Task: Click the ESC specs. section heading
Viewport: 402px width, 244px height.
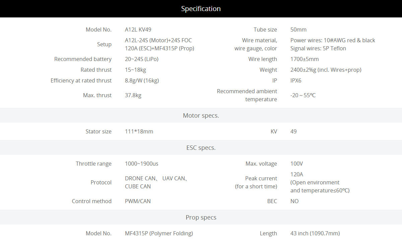Action: (x=201, y=148)
